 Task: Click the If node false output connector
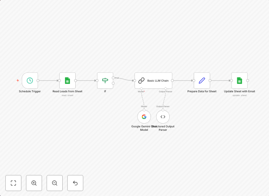(x=113, y=83)
